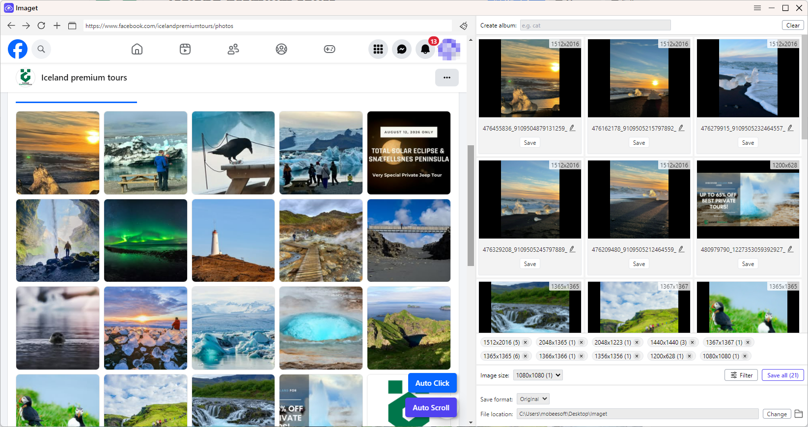The image size is (808, 427).
Task: Open the tabs overview icon
Action: (x=72, y=26)
